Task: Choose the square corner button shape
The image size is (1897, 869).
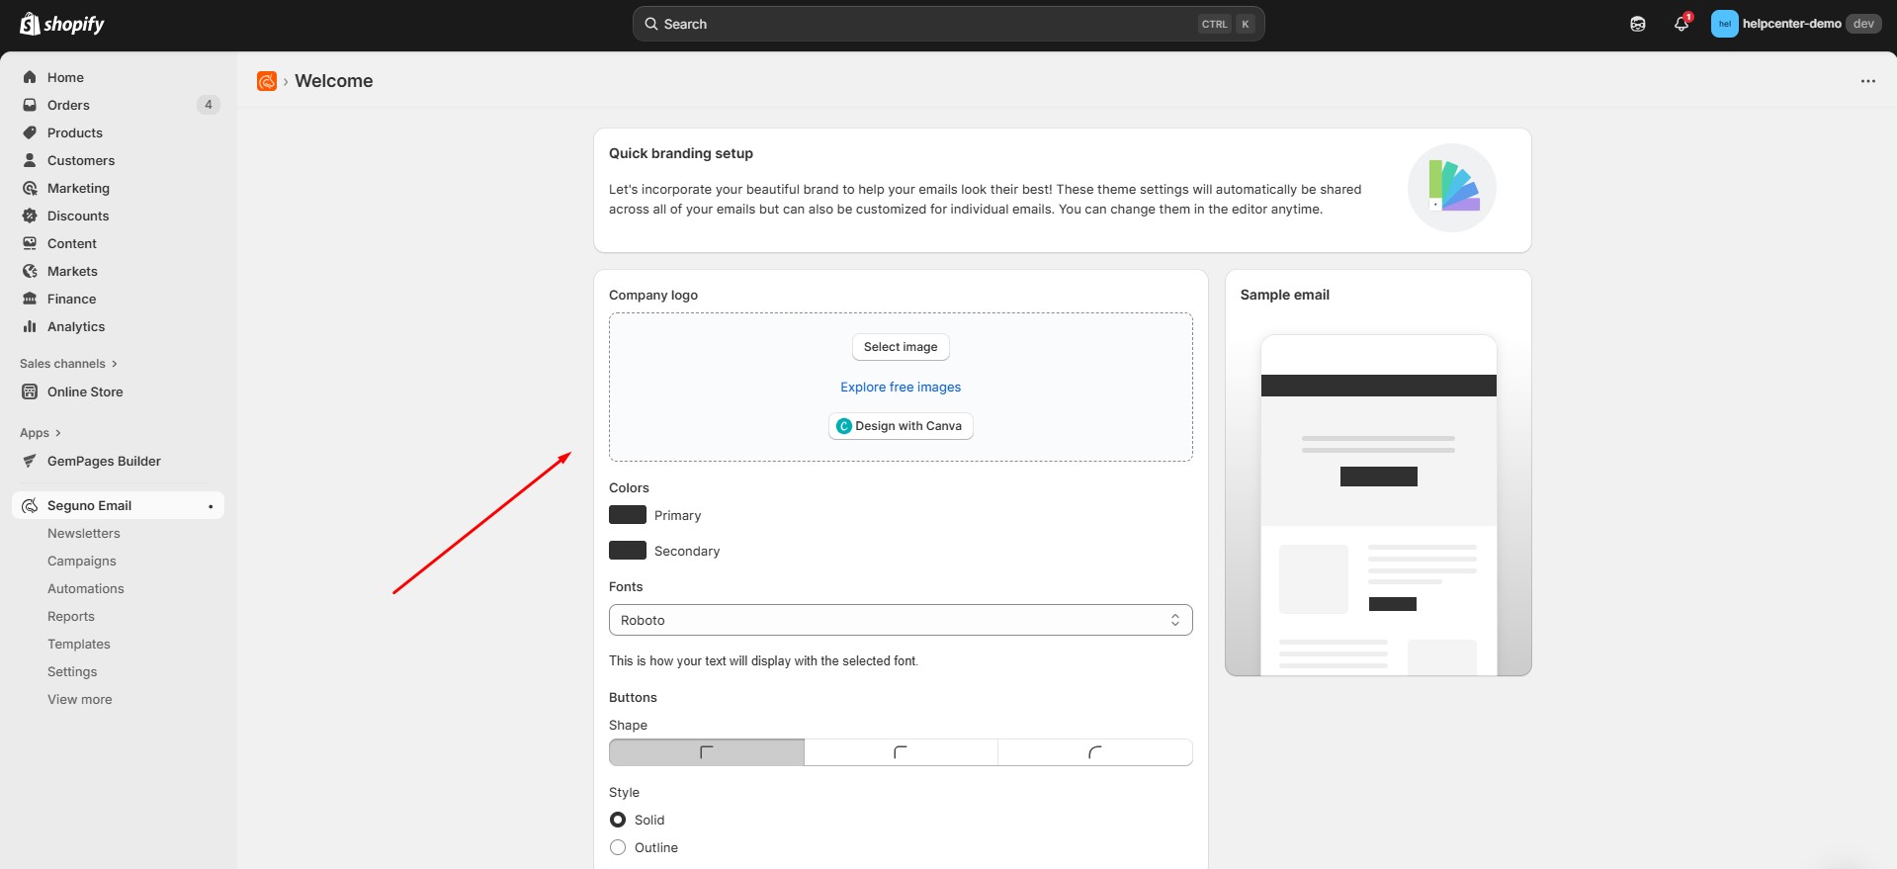Action: pos(706,752)
